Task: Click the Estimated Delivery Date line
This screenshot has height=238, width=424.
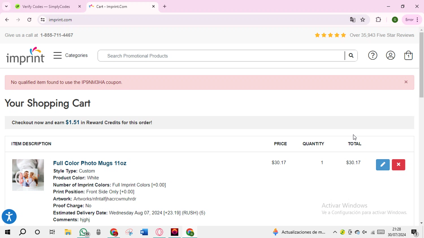Action: click(x=129, y=213)
